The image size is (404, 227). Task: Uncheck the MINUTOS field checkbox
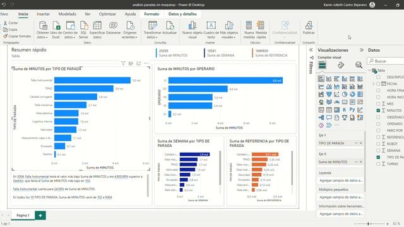(x=378, y=110)
